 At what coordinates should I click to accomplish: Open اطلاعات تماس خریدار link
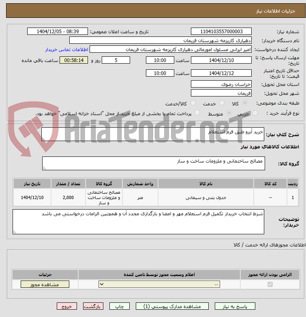coord(67,49)
